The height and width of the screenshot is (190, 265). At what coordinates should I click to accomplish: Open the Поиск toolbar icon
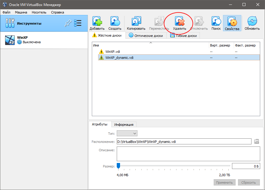coord(216,21)
